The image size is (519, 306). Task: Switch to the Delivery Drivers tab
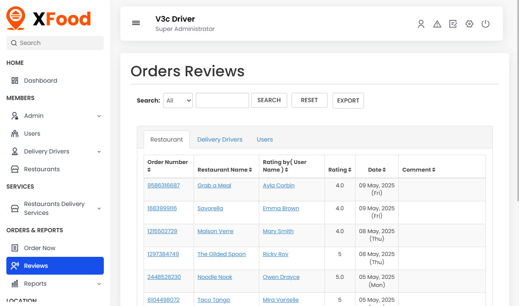[x=220, y=139]
